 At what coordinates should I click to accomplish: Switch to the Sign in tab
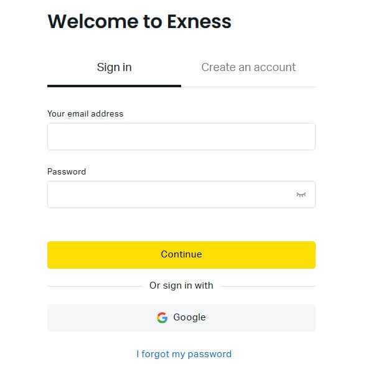pyautogui.click(x=114, y=67)
